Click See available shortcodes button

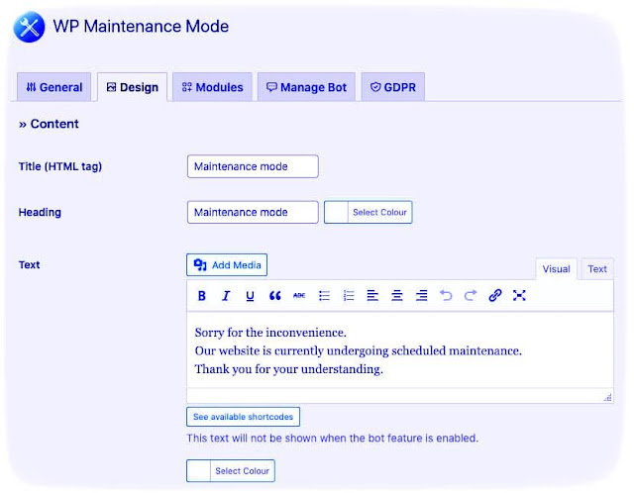pos(243,417)
